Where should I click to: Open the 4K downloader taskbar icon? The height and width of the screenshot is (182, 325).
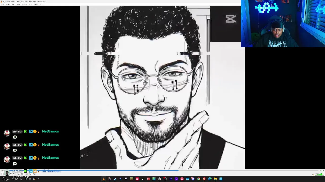point(126,179)
